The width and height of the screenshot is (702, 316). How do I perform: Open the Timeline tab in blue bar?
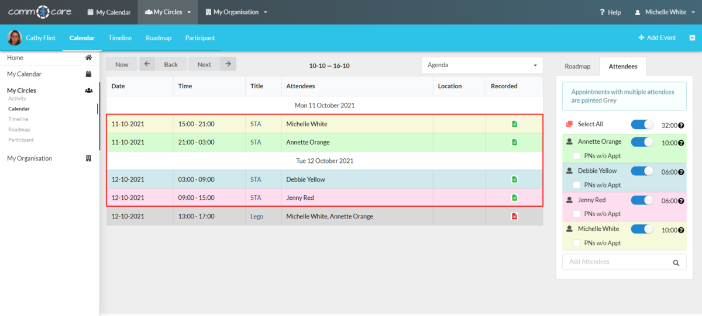coord(120,38)
